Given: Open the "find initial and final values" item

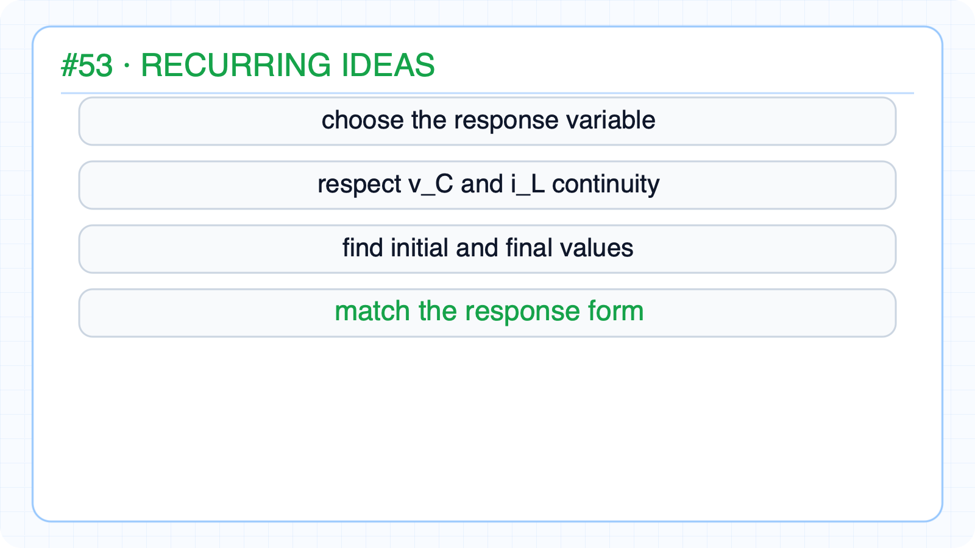Looking at the screenshot, I should pos(487,249).
